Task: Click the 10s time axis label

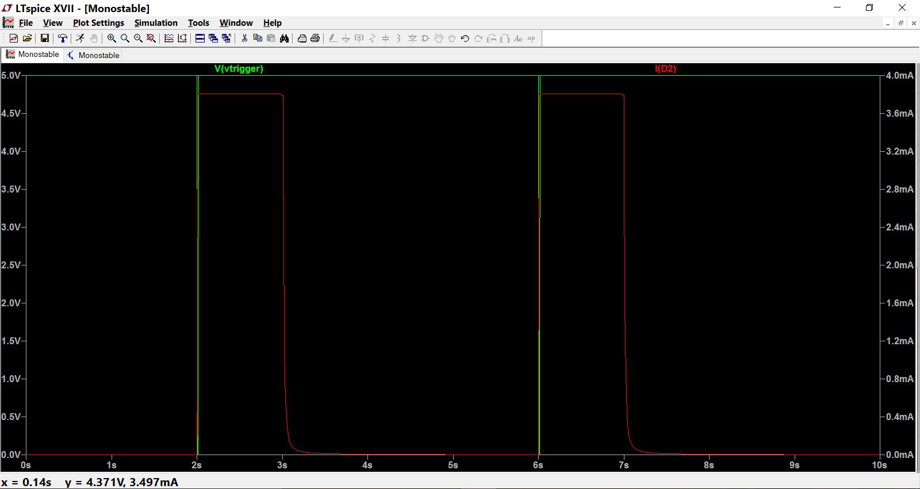Action: (x=879, y=465)
